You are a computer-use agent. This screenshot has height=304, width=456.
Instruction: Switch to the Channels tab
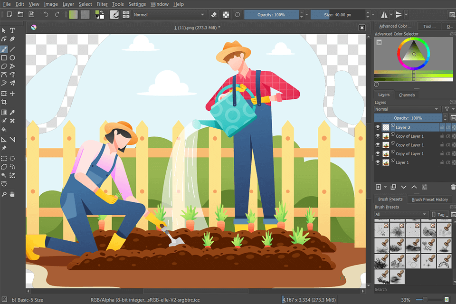407,95
